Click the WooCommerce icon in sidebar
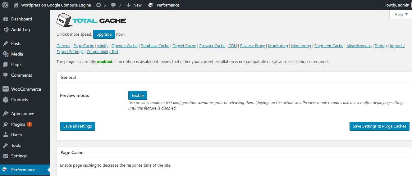Screen dimensions: 412x176 pos(6,89)
